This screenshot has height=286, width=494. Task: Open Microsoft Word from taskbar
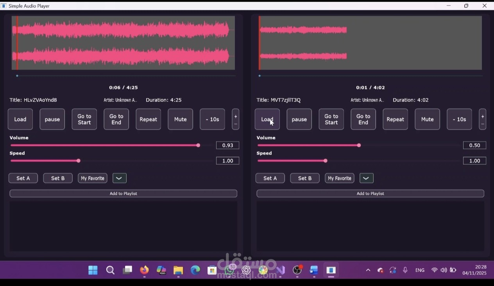[314, 270]
